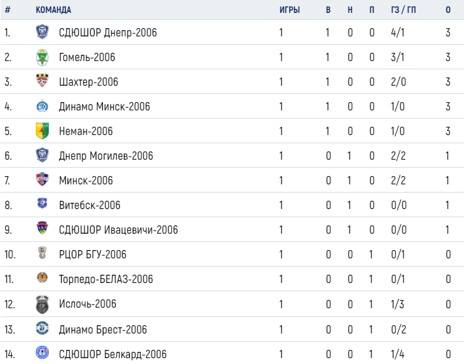Select the О points column header
The image size is (464, 364).
448,10
